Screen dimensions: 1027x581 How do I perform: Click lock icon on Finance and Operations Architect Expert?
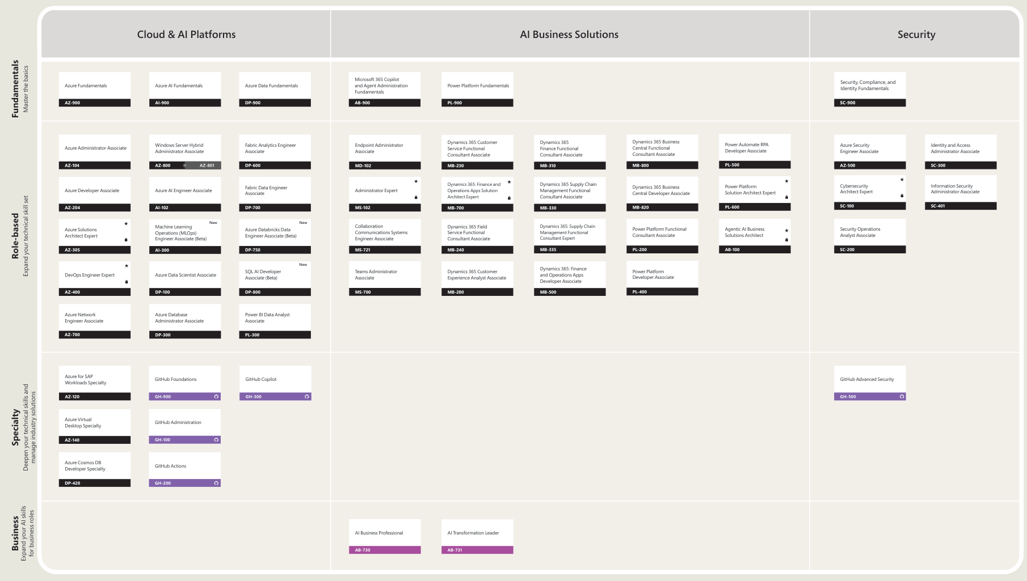[509, 198]
